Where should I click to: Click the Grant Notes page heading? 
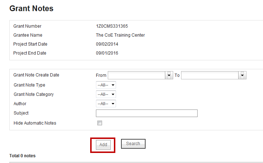[31, 9]
